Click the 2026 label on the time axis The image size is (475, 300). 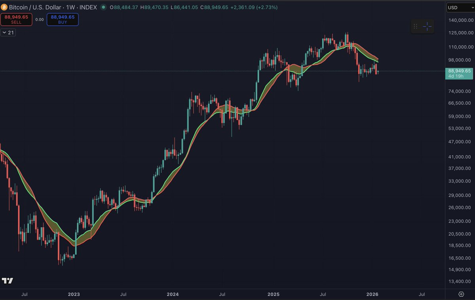point(372,294)
